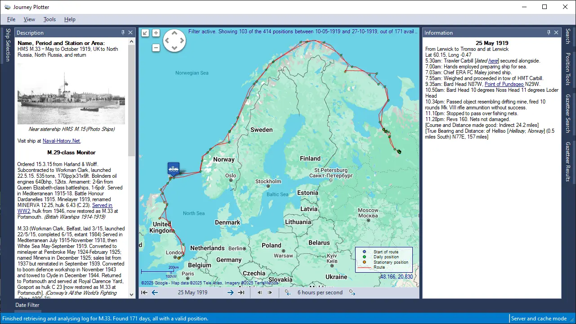
Task: Click the 'Near sistership HMS M.15' photo caption
Action: click(x=71, y=129)
